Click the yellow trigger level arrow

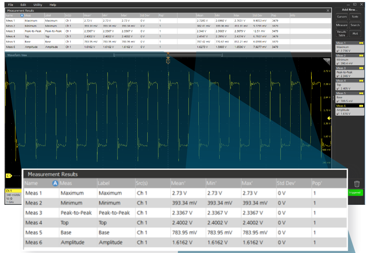pyautogui.click(x=329, y=118)
